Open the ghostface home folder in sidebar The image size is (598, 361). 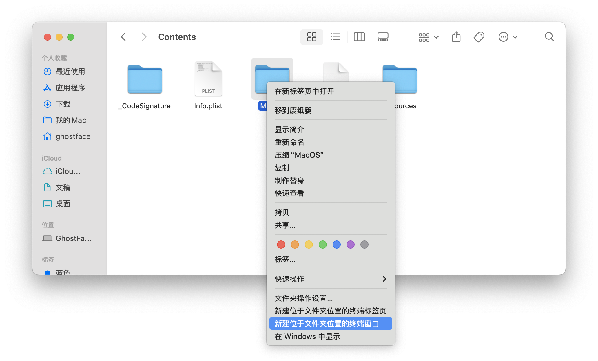tap(73, 136)
